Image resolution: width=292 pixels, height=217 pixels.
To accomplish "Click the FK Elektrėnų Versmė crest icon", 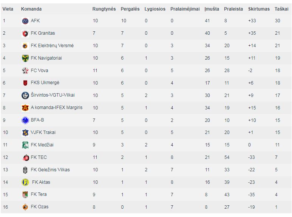I will [x=25, y=46].
